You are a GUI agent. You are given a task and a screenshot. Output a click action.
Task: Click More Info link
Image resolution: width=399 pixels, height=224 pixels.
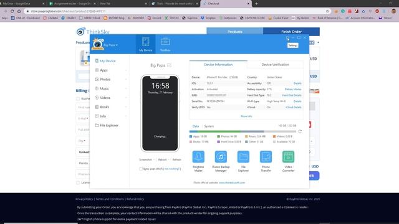click(x=246, y=116)
